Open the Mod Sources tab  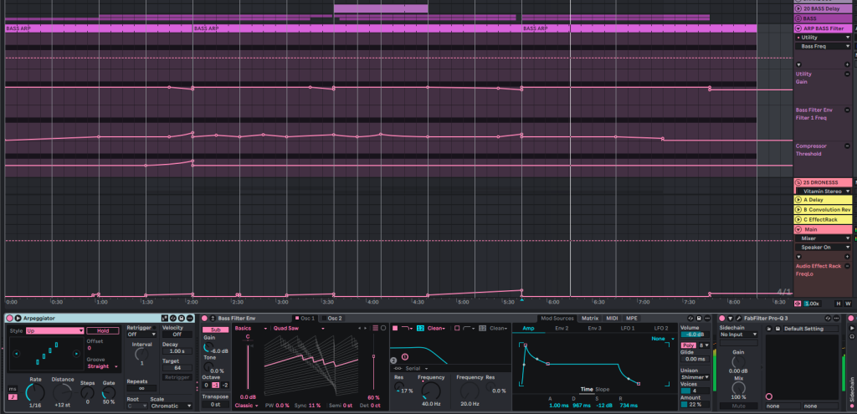[557, 318]
